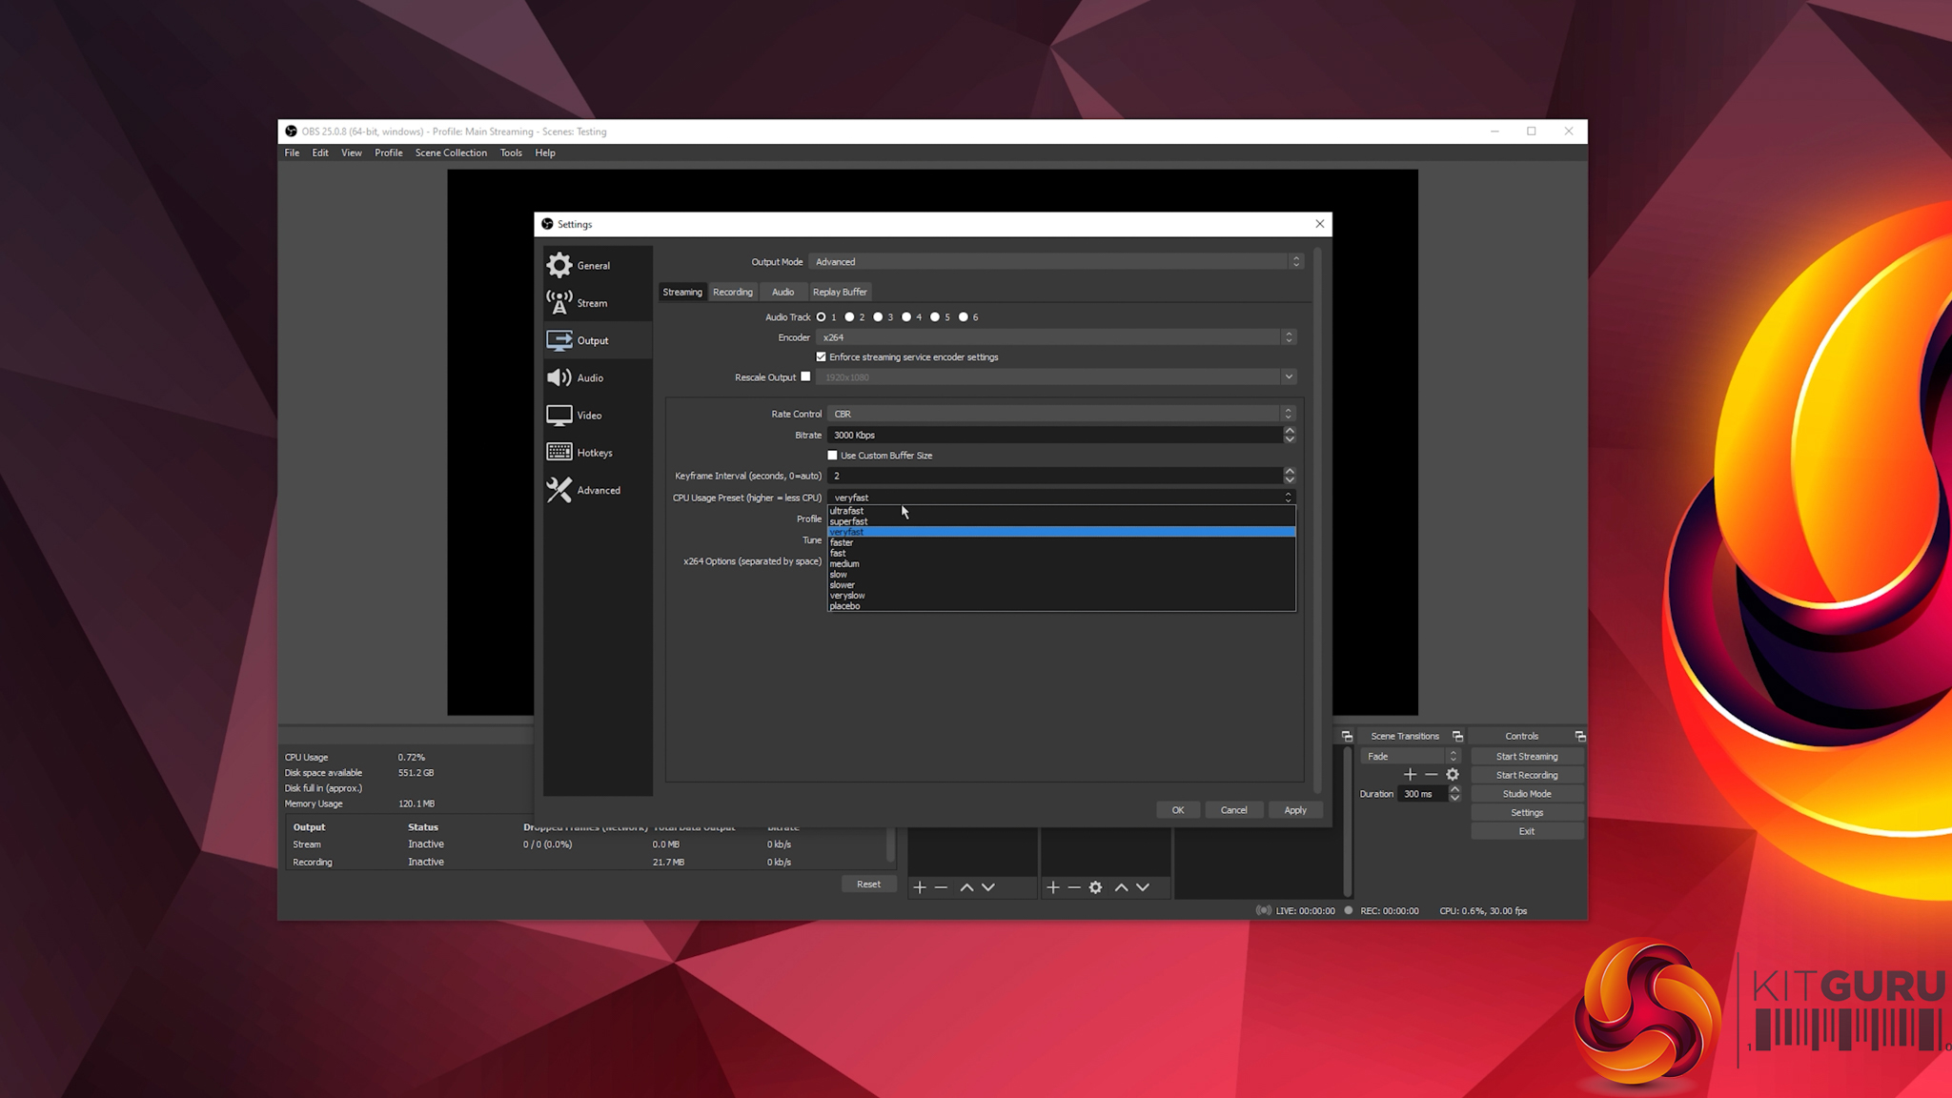This screenshot has height=1098, width=1952.
Task: Open the Stream settings antenna icon
Action: coord(559,302)
